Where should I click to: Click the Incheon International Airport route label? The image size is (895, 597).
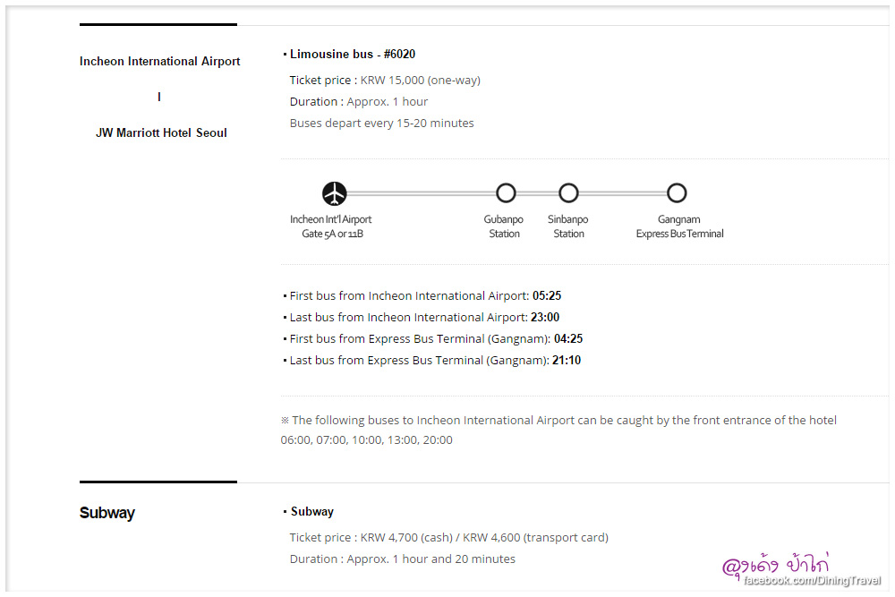tap(159, 62)
